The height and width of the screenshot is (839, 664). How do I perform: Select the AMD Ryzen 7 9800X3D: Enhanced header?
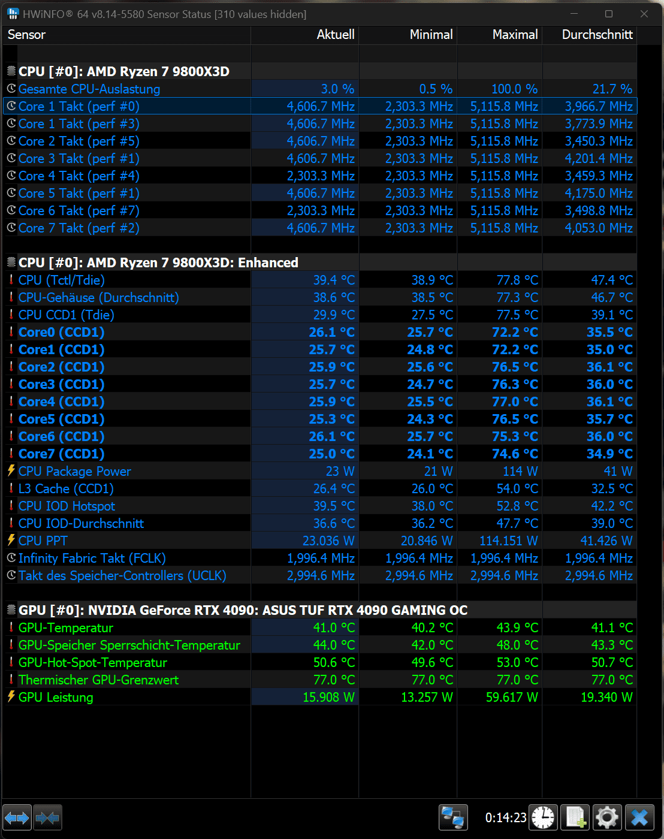point(320,262)
